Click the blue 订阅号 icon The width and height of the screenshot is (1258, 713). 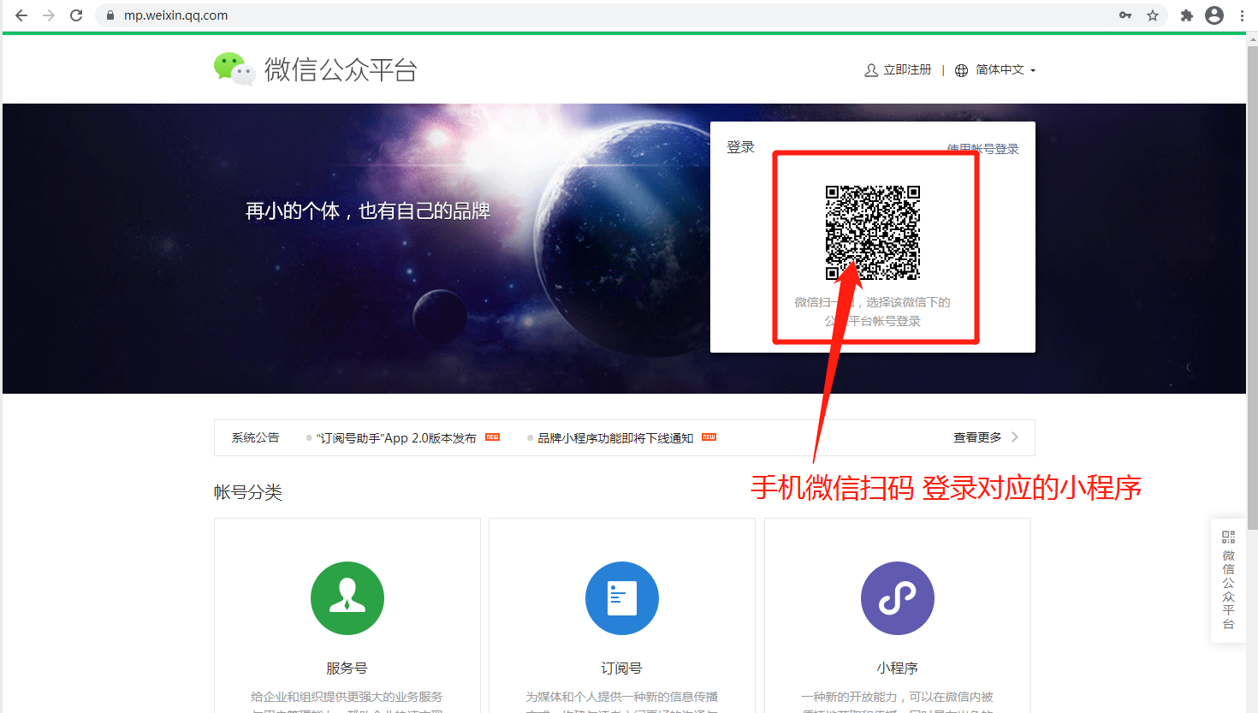[622, 598]
